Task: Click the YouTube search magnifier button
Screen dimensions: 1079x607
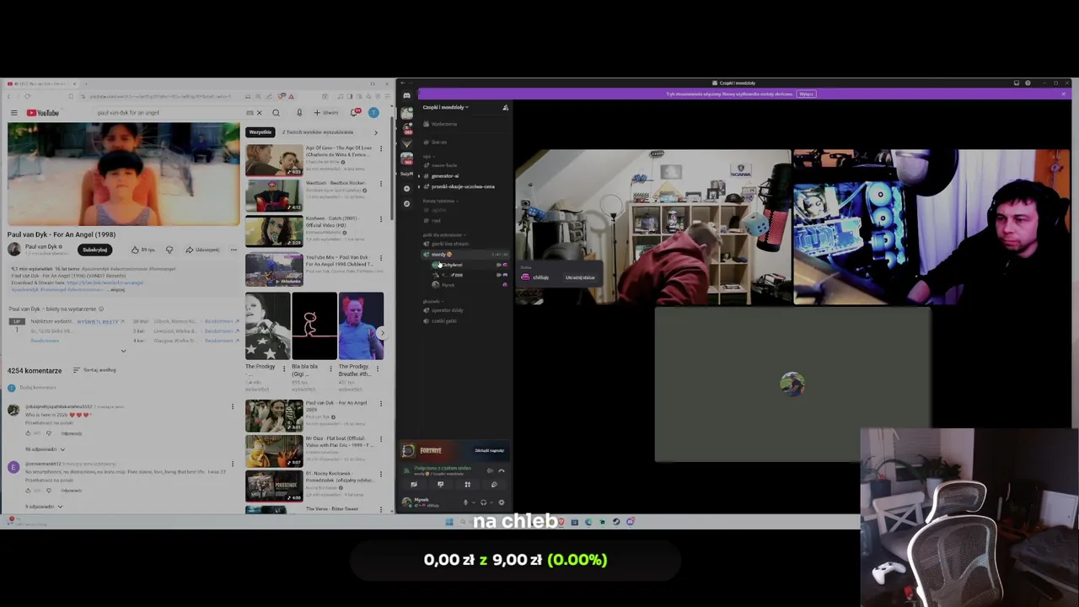Action: tap(276, 113)
